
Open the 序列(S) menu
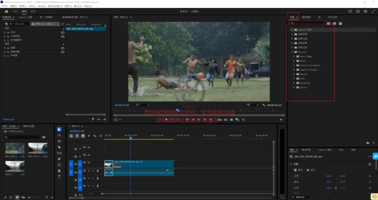pos(32,6)
